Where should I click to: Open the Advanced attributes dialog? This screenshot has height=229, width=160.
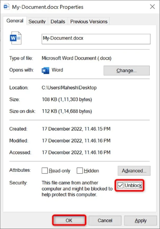134,171
